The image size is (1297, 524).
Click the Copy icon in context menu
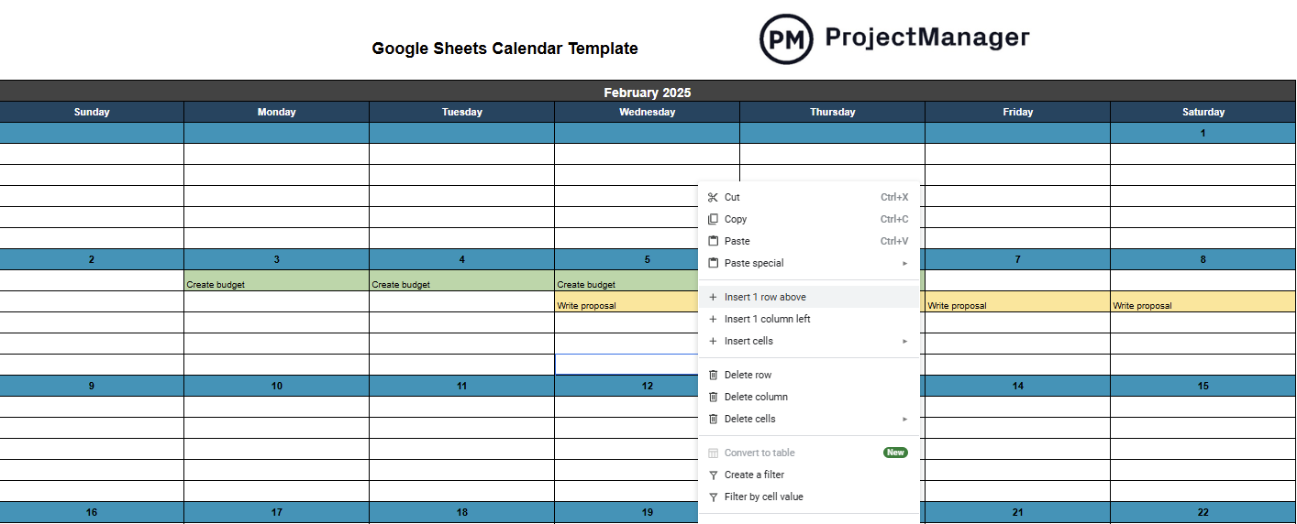(713, 219)
